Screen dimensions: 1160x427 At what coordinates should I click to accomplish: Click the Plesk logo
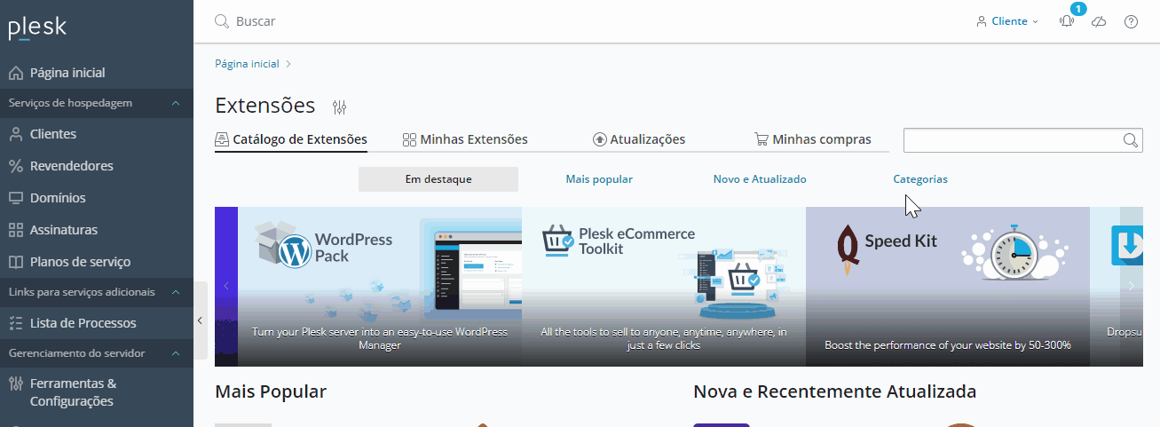click(37, 28)
